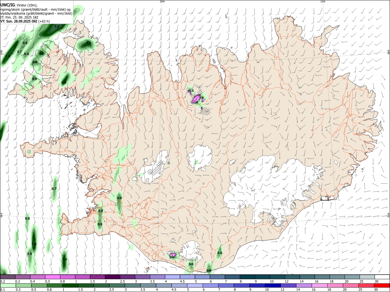Click the "0.2" label on the snow scale
The image size is (390, 292).
tap(2, 281)
